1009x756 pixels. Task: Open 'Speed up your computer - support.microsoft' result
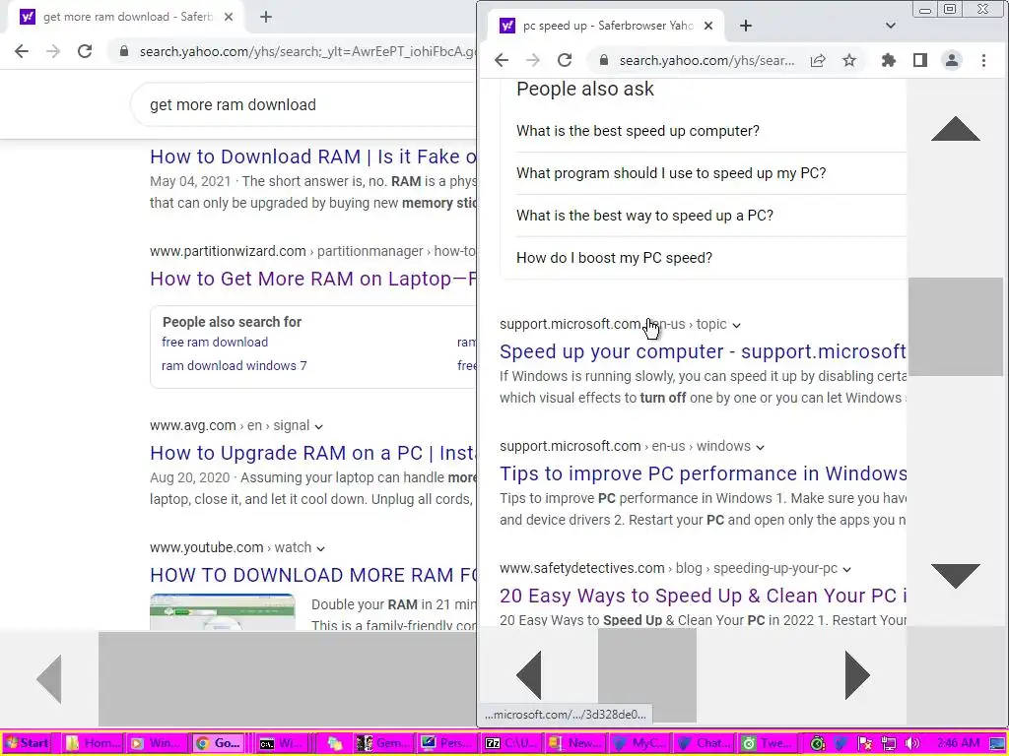click(x=703, y=351)
